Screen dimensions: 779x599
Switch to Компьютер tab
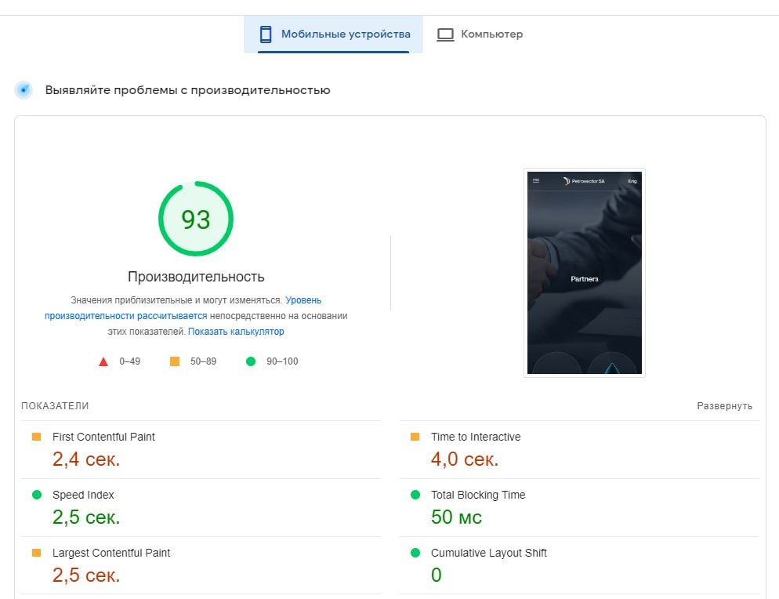[x=480, y=34]
